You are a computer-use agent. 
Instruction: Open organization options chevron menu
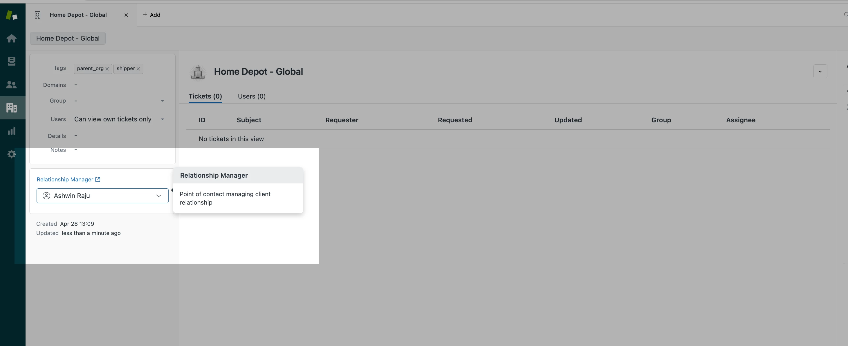pos(820,72)
